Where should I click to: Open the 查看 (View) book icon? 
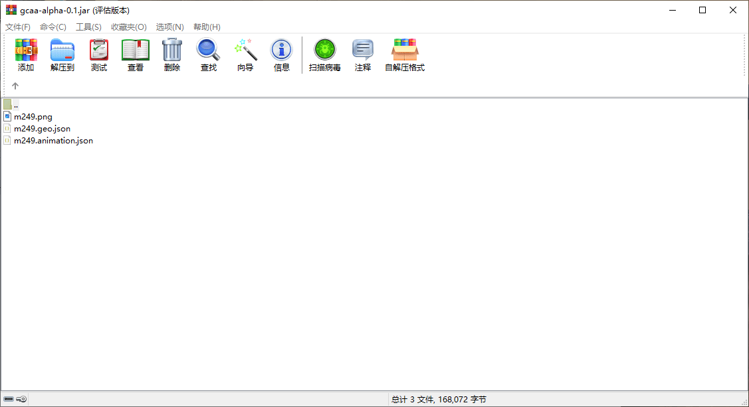136,55
